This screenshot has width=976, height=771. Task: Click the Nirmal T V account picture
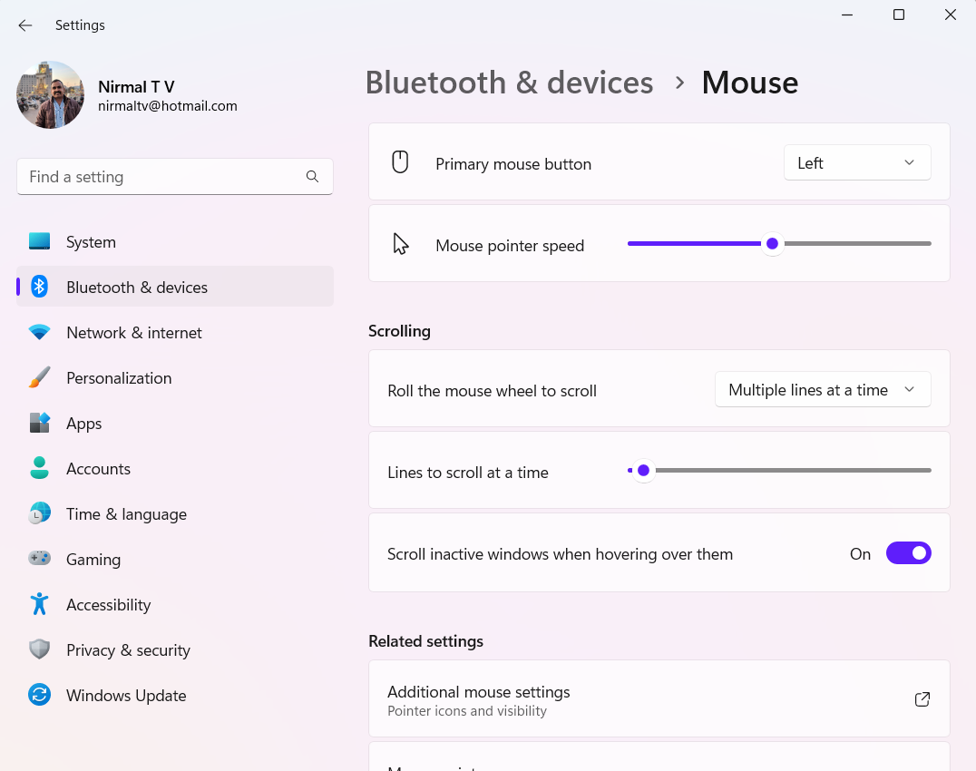click(x=50, y=94)
